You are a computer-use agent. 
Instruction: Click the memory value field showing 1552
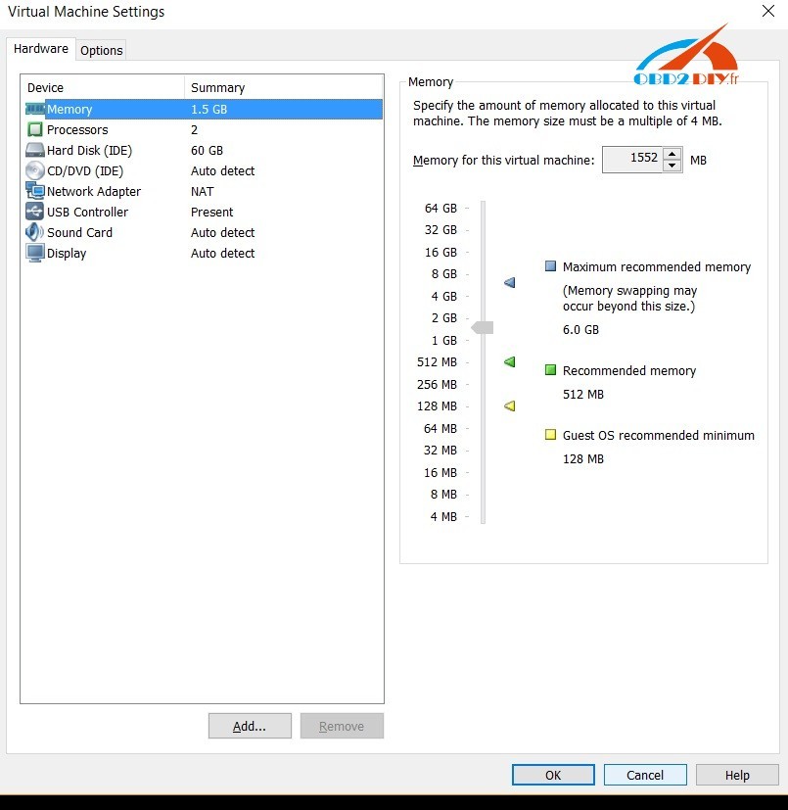pos(632,160)
